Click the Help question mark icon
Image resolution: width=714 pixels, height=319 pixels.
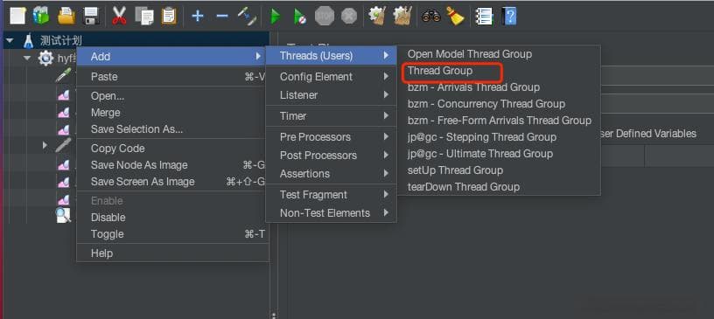point(509,17)
